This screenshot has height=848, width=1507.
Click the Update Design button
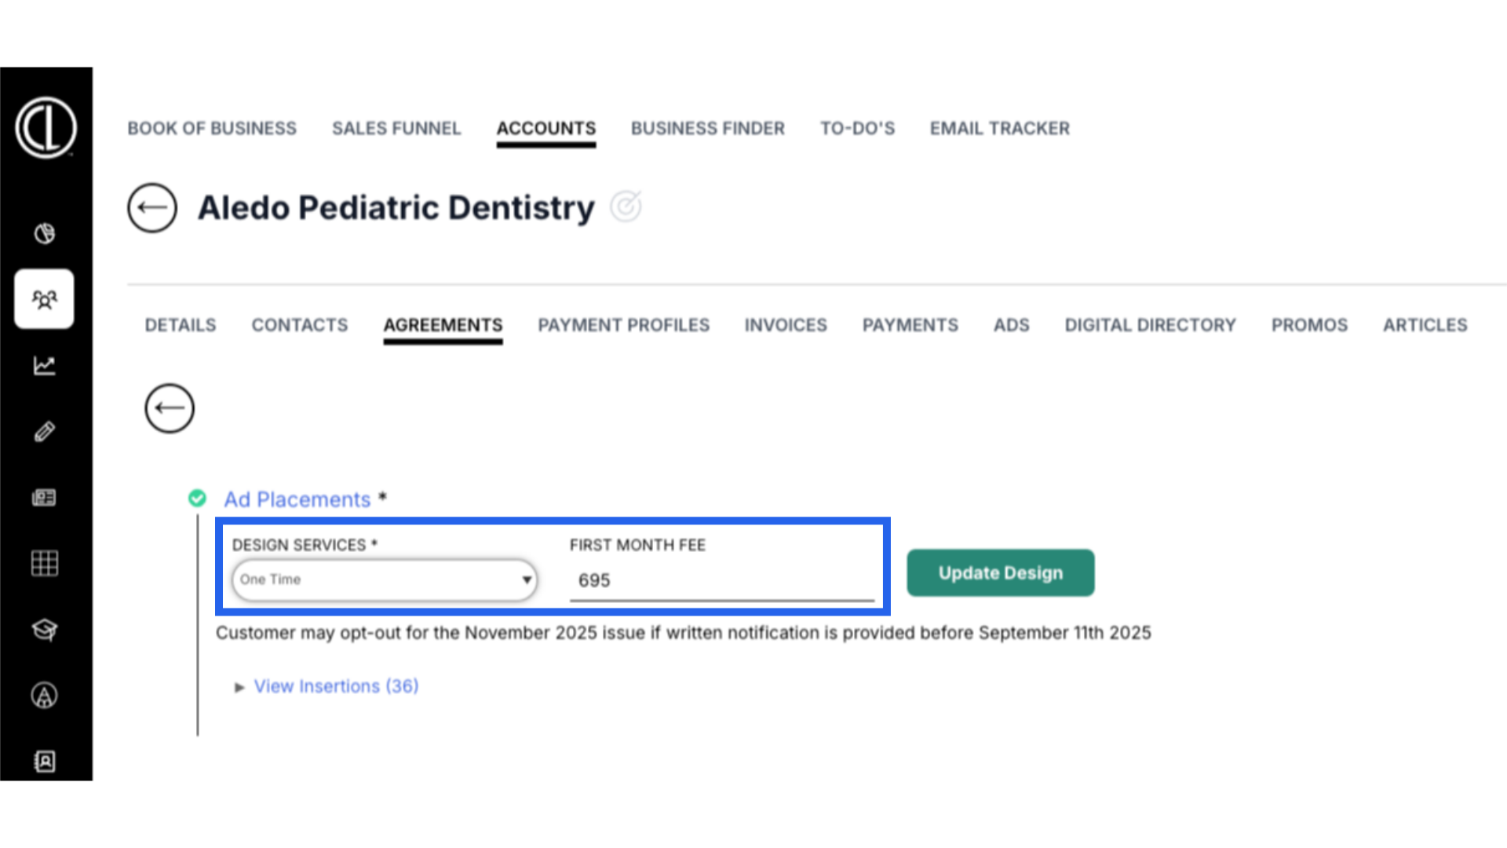[1001, 573]
